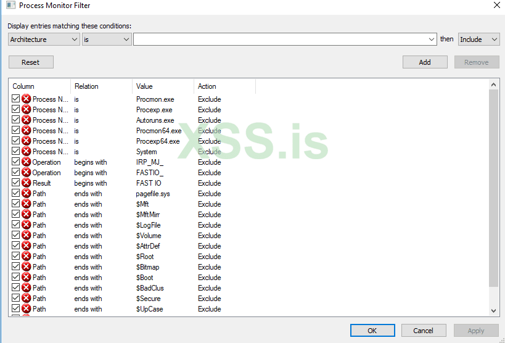Confirm with the OK button

pos(372,331)
